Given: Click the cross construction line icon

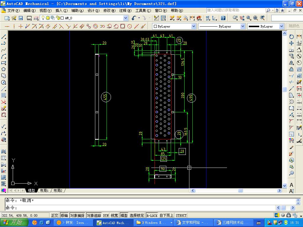Looking at the screenshot, I should point(20,26).
